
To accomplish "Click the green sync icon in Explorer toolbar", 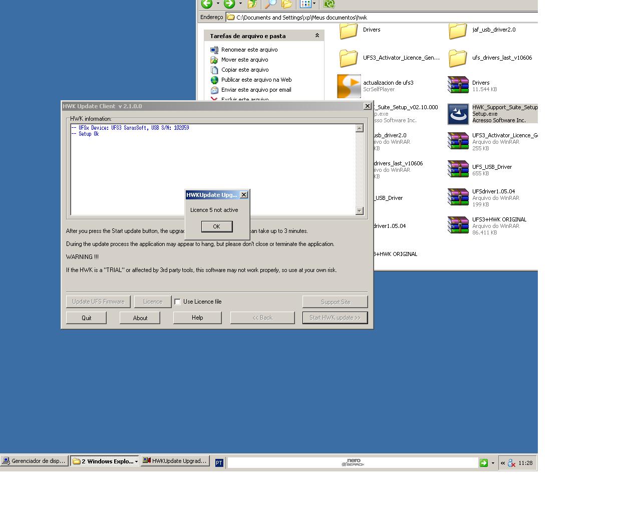I will [329, 4].
